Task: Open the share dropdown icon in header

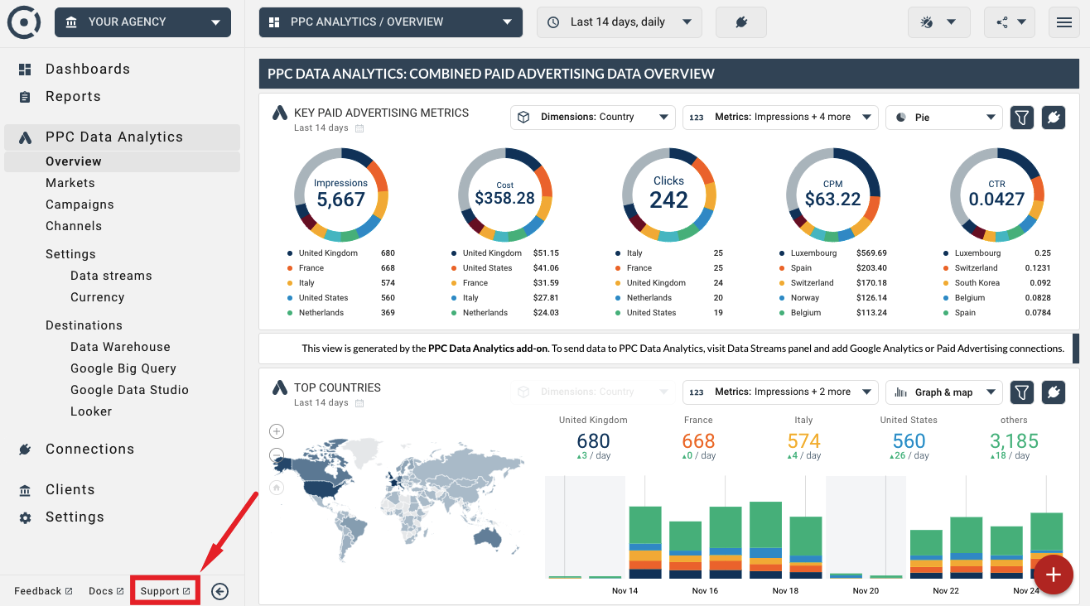Action: coord(1010,22)
